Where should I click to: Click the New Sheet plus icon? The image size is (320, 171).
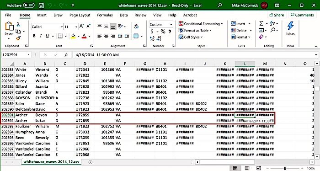click(x=90, y=162)
